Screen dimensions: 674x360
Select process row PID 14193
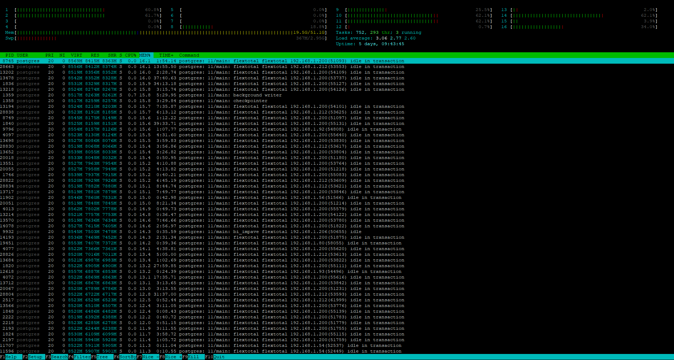(x=337, y=237)
